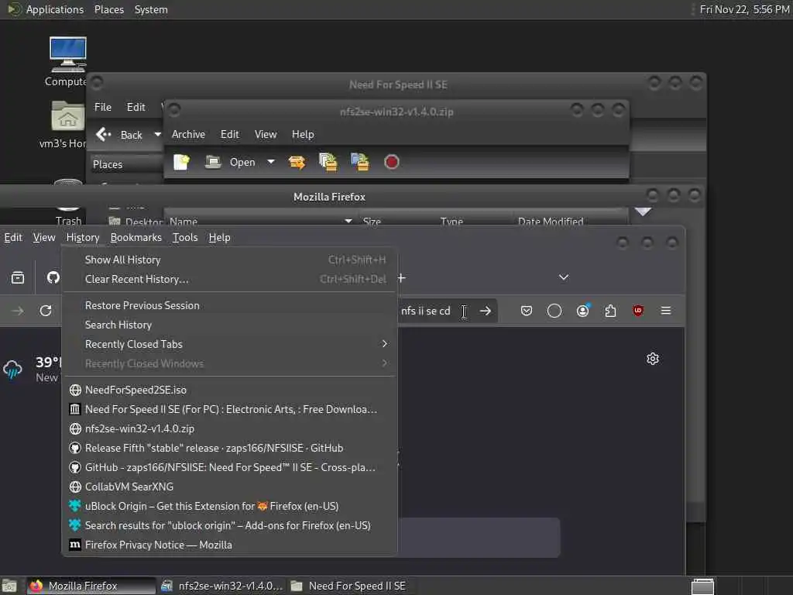Expand the Back history dropdown arrow
This screenshot has width=793, height=595.
click(157, 135)
